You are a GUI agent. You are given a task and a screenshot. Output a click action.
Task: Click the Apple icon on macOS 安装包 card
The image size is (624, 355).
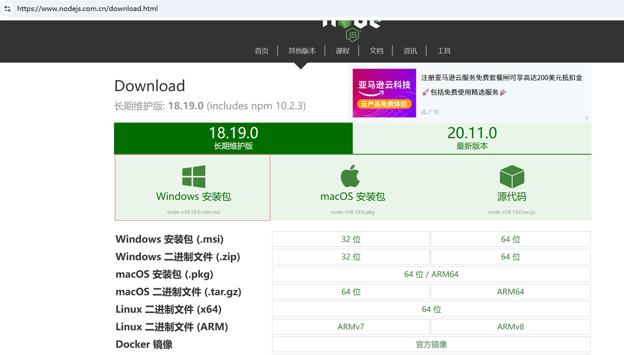pyautogui.click(x=352, y=176)
